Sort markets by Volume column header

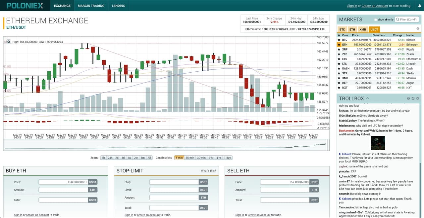click(379, 35)
